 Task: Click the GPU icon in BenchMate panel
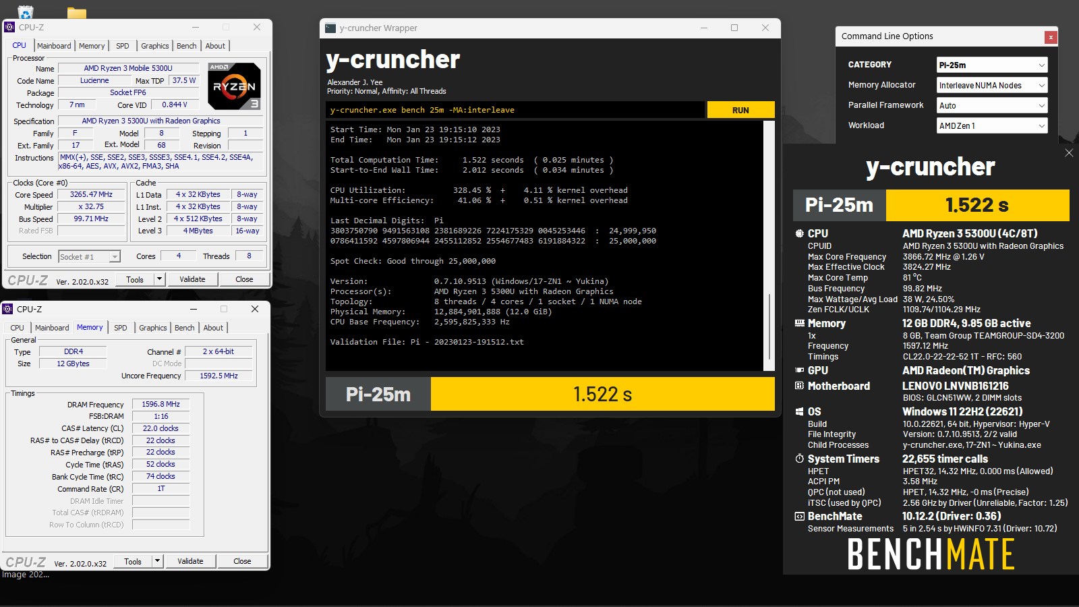point(800,370)
